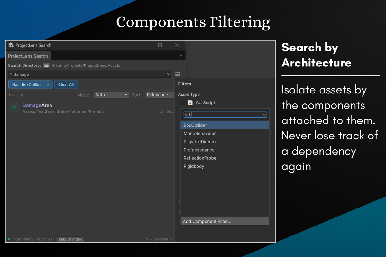This screenshot has width=386, height=257.
Task: Close the ProjectLens Search window
Action: click(x=177, y=45)
